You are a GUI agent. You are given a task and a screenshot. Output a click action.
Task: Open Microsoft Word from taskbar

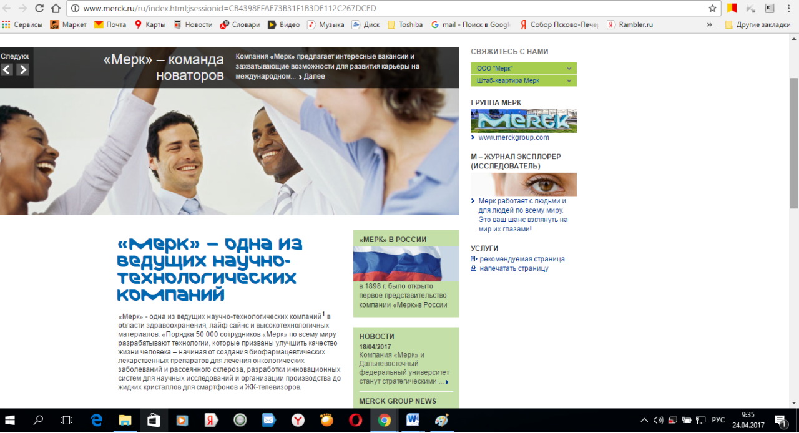pyautogui.click(x=413, y=420)
